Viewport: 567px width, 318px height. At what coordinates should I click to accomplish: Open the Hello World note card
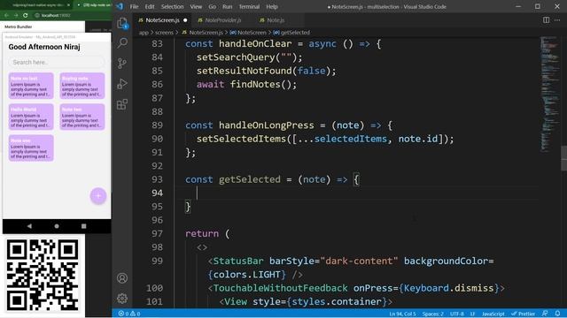click(31, 117)
